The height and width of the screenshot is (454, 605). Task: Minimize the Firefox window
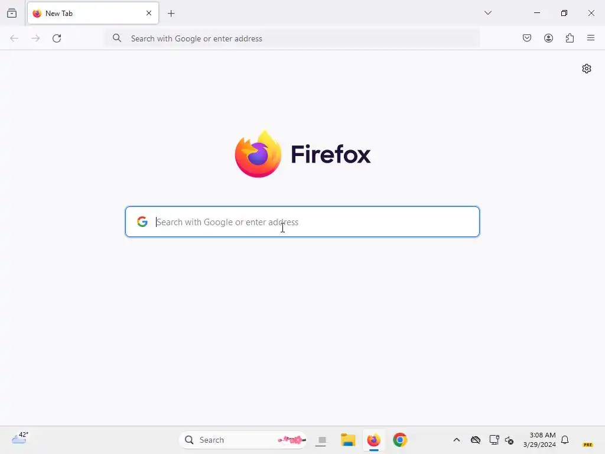(536, 13)
